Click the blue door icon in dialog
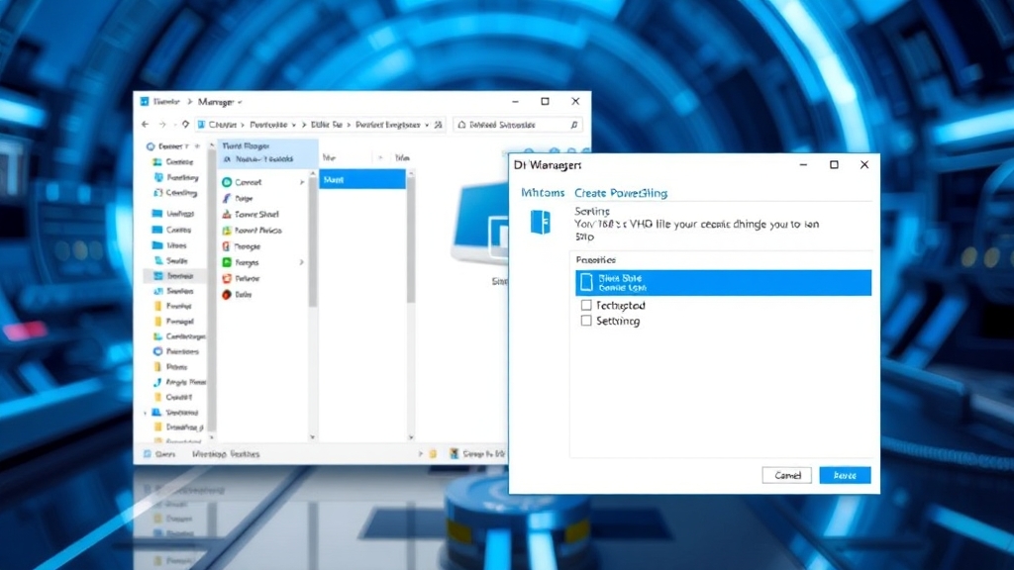 pos(540,222)
